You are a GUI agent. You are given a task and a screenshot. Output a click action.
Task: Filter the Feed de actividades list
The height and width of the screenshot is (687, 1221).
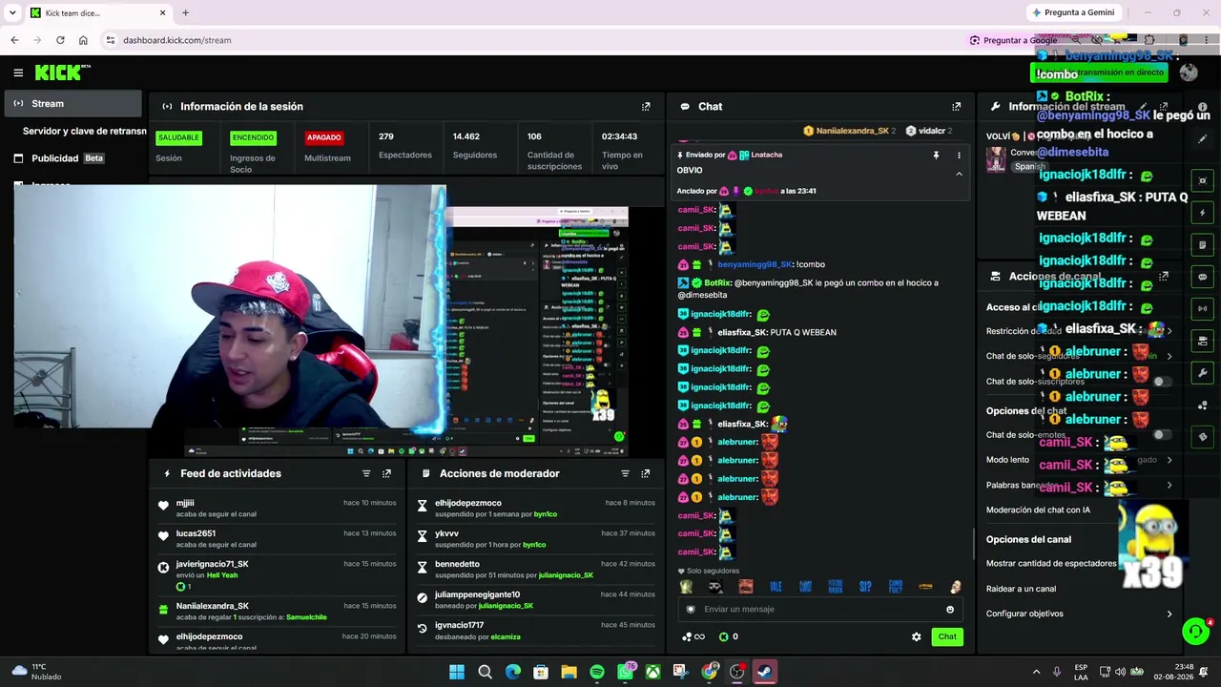coord(366,473)
